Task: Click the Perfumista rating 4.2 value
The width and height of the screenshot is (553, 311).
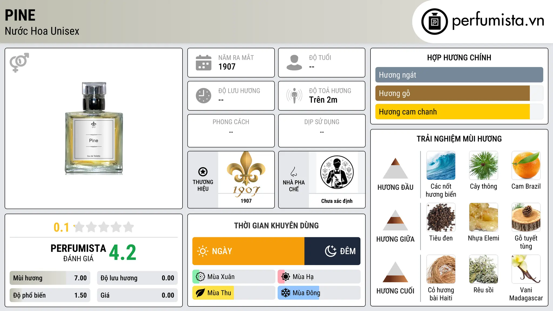Action: point(123,252)
